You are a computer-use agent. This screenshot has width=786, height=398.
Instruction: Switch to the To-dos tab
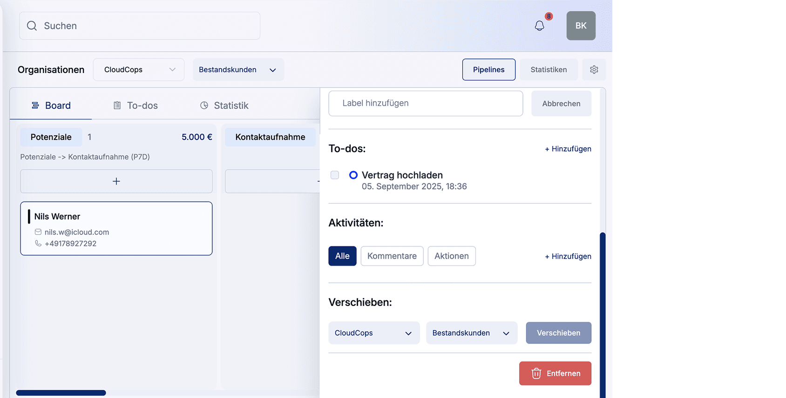click(136, 106)
